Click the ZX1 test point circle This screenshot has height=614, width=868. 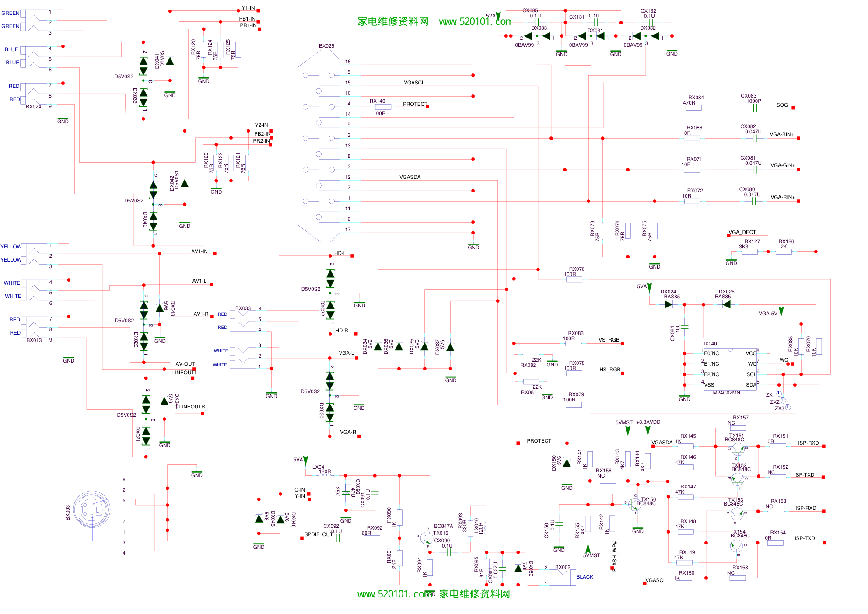[x=779, y=394]
